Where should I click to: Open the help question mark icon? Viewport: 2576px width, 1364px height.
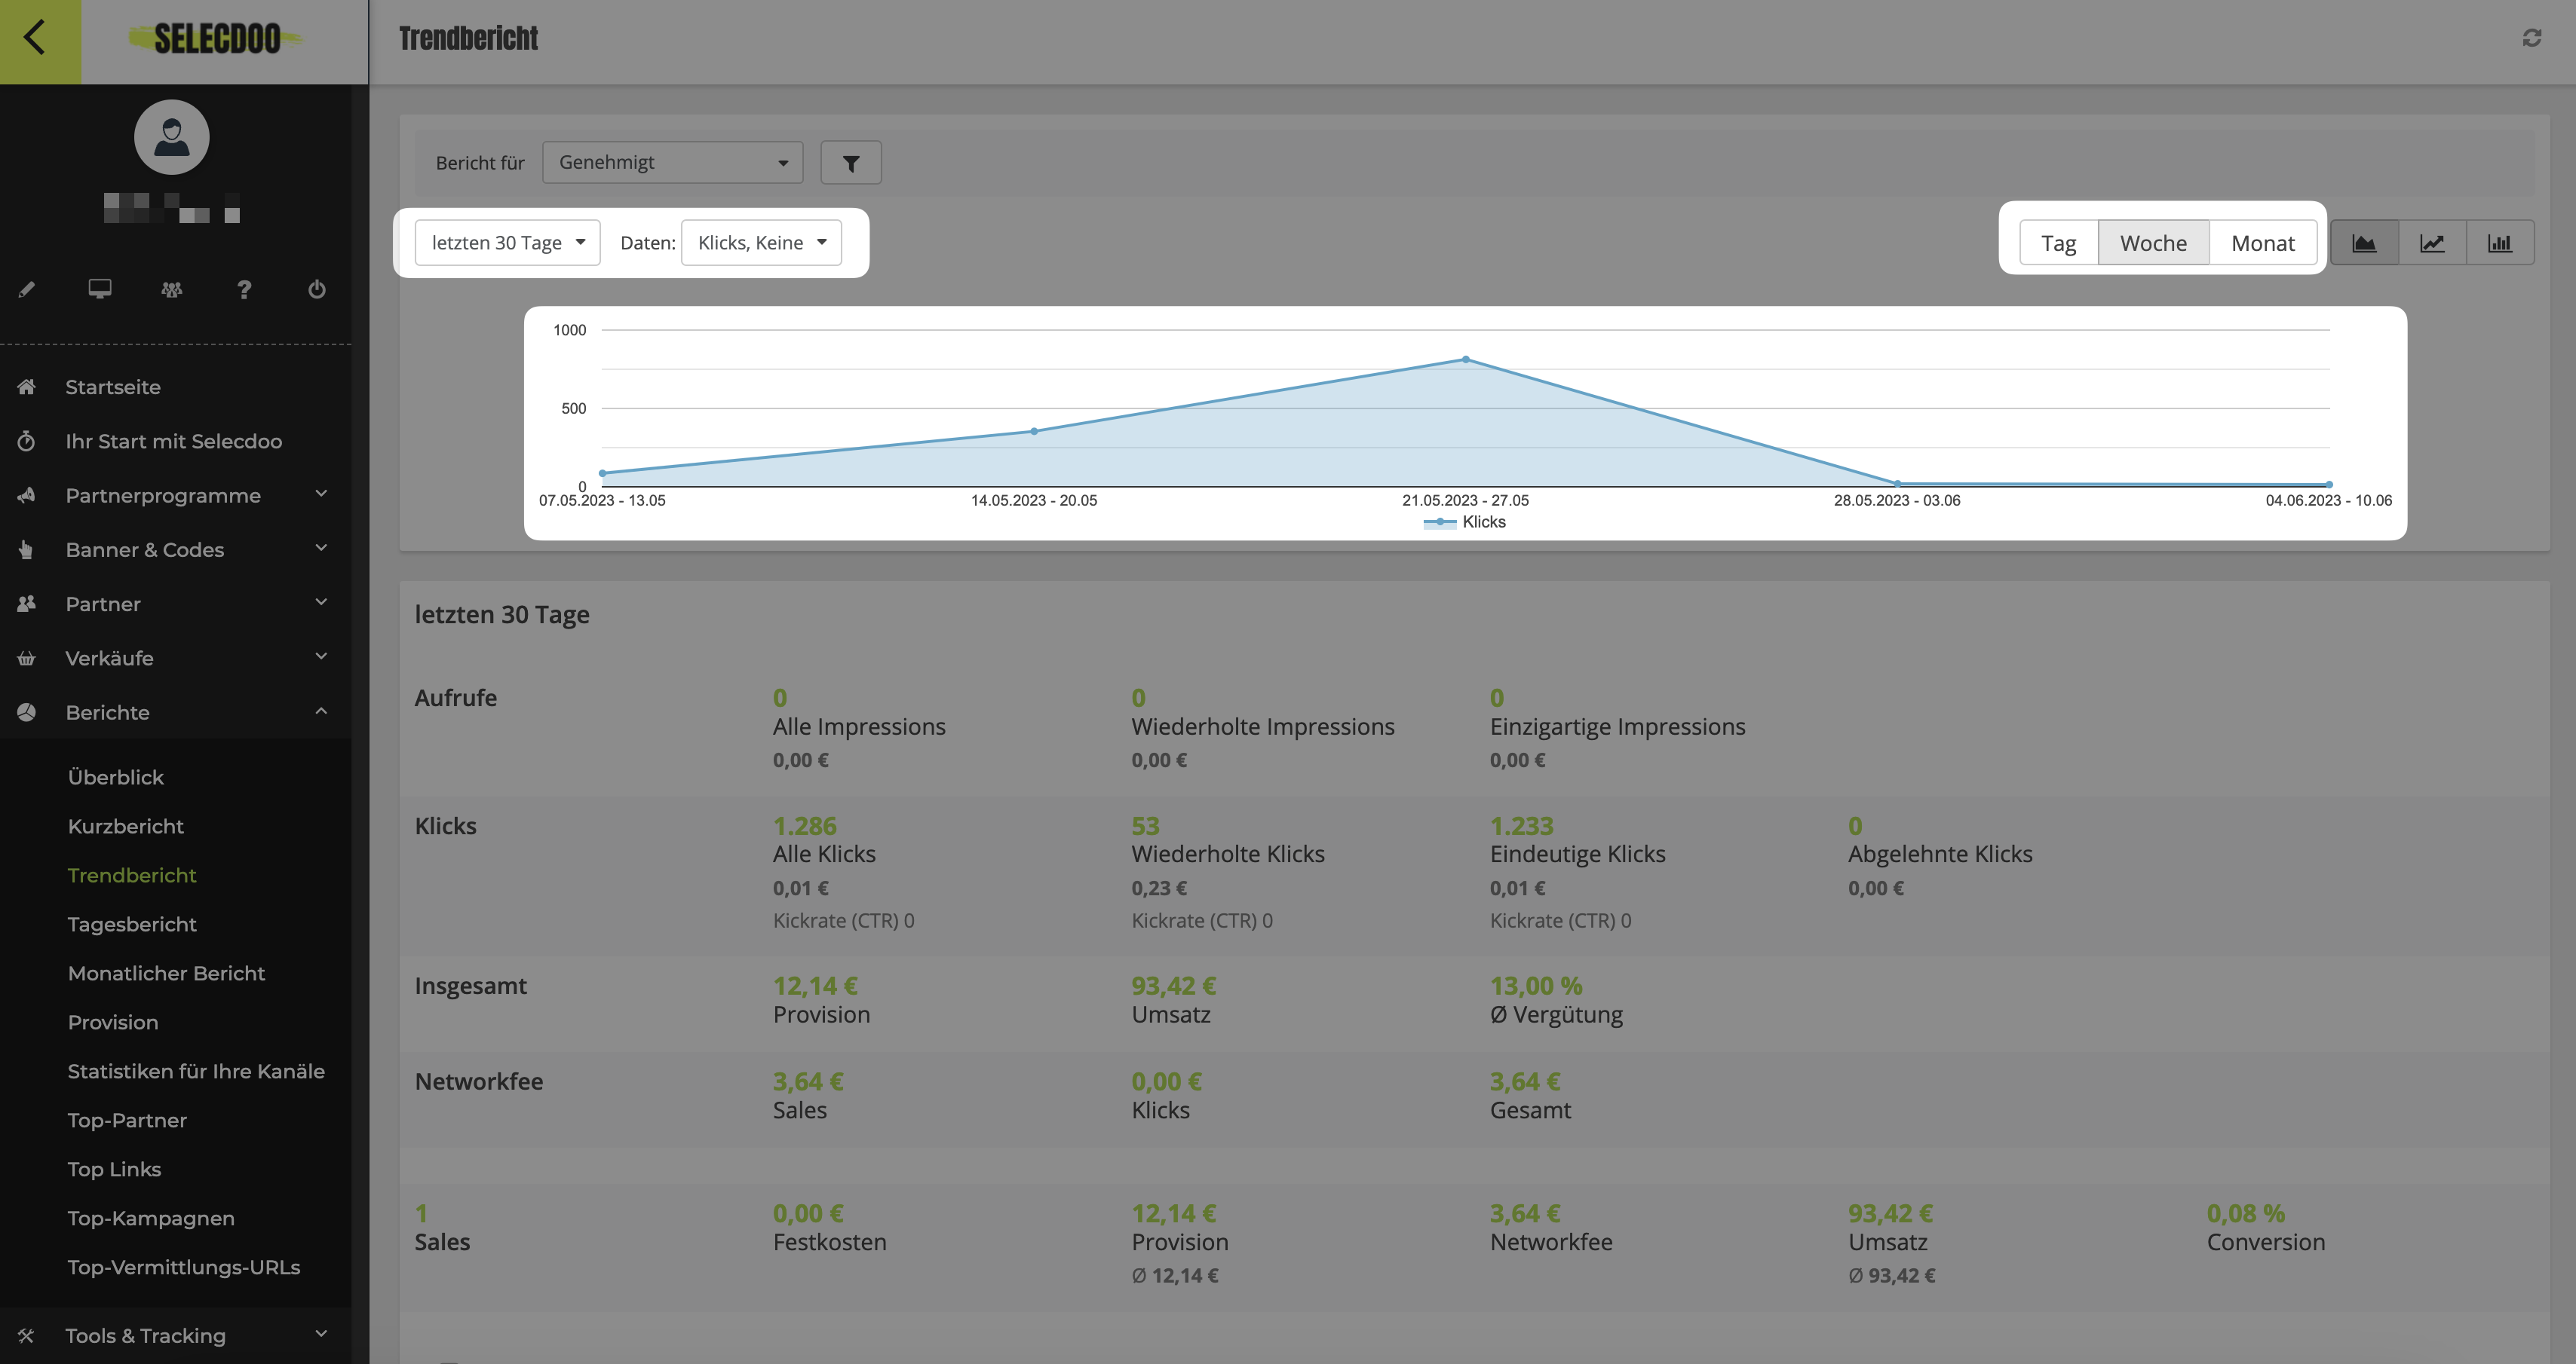244,289
